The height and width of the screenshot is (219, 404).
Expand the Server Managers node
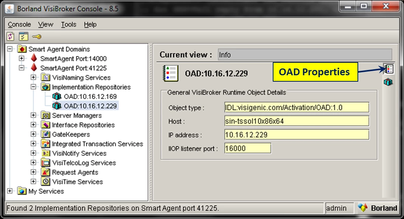pyautogui.click(x=34, y=115)
